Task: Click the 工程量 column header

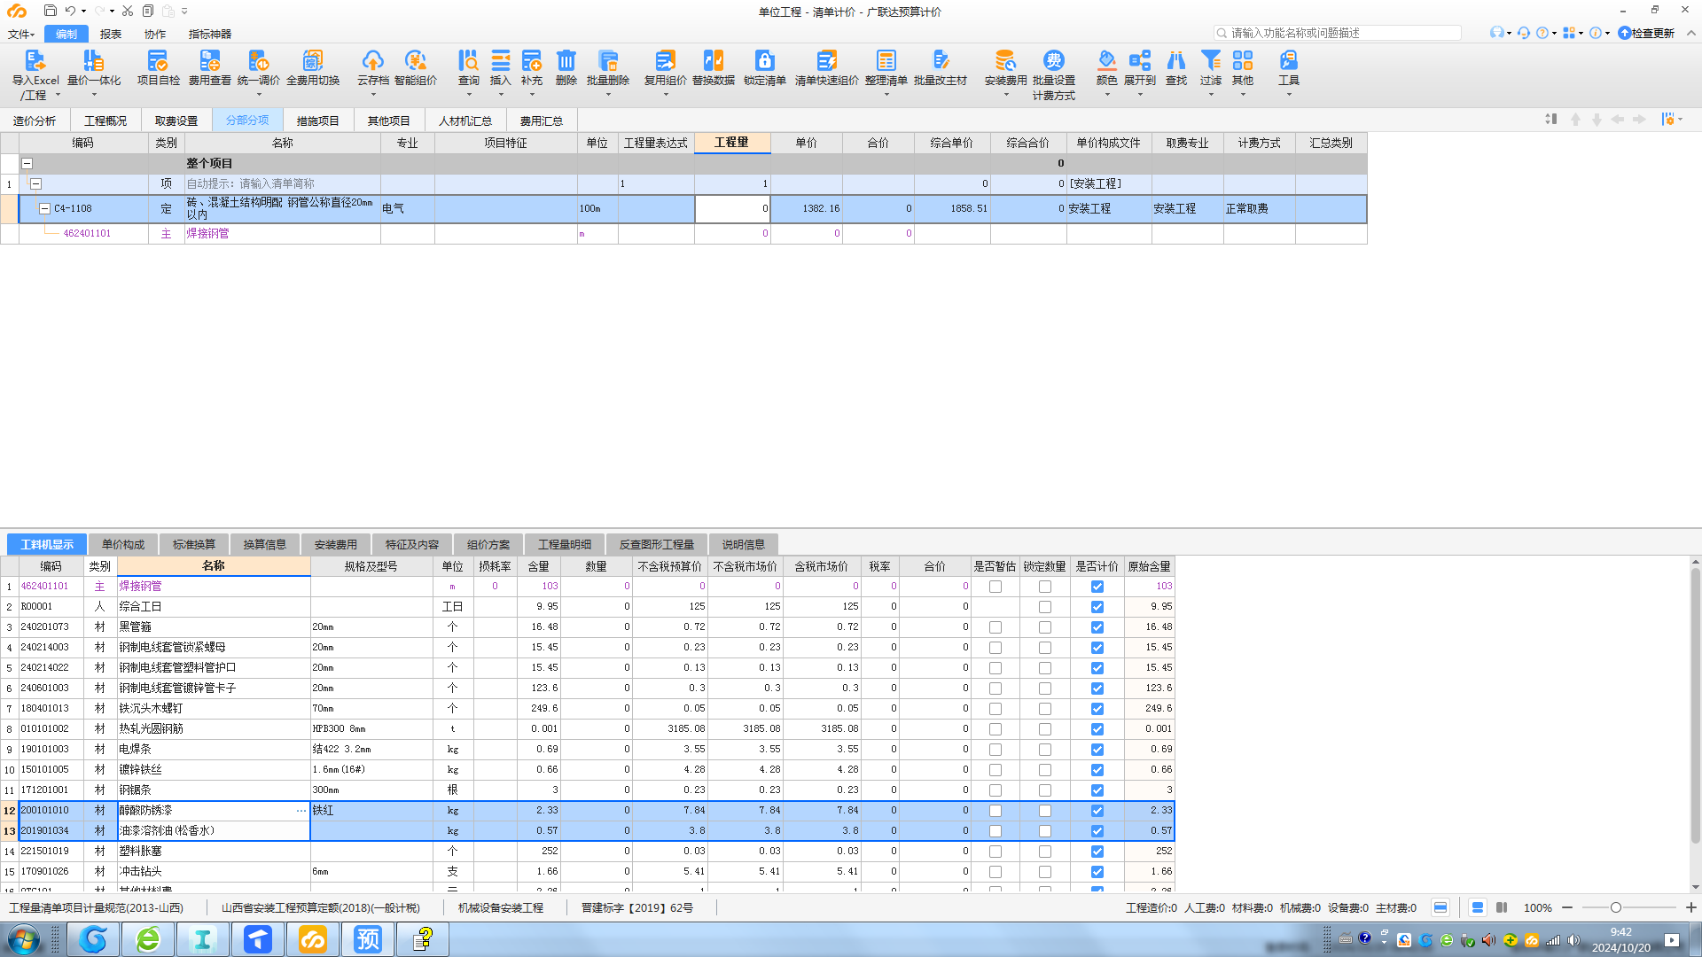Action: (732, 143)
